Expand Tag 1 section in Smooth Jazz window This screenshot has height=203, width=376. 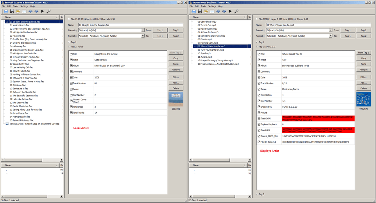tap(69, 42)
